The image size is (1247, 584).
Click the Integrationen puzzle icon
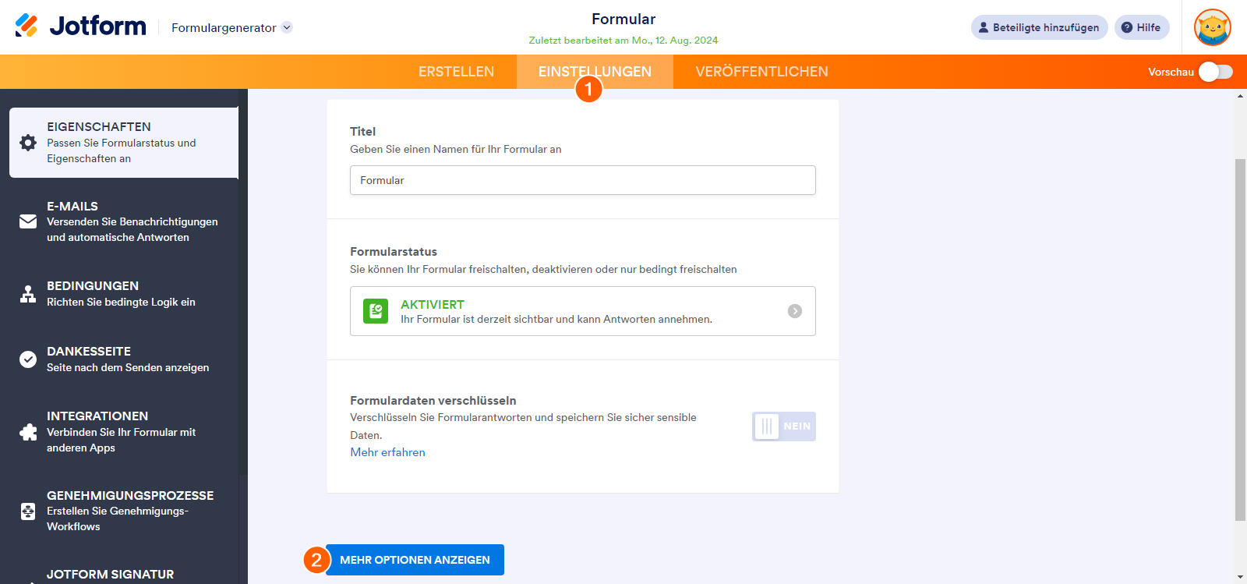click(x=28, y=432)
